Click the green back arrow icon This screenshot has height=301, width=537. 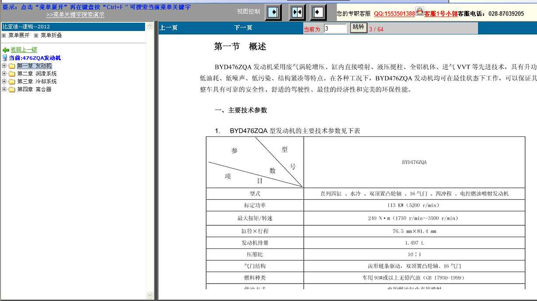tap(6, 50)
